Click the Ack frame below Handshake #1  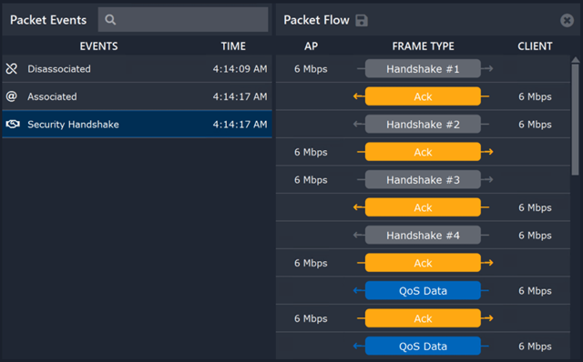point(423,96)
